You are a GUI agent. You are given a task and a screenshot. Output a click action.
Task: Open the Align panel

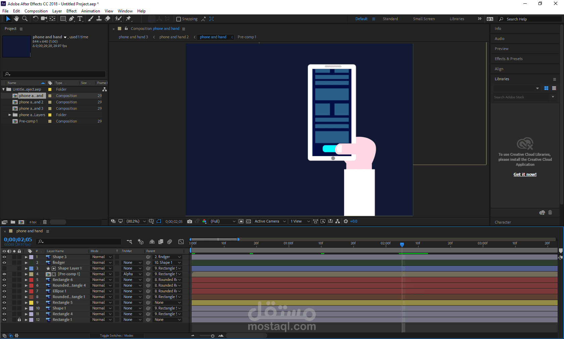(x=499, y=69)
